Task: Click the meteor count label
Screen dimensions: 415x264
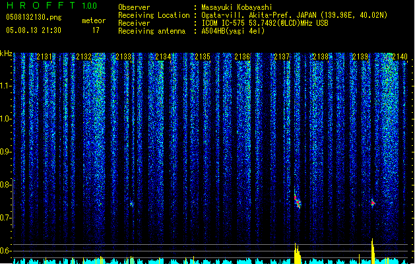Action: [94, 20]
